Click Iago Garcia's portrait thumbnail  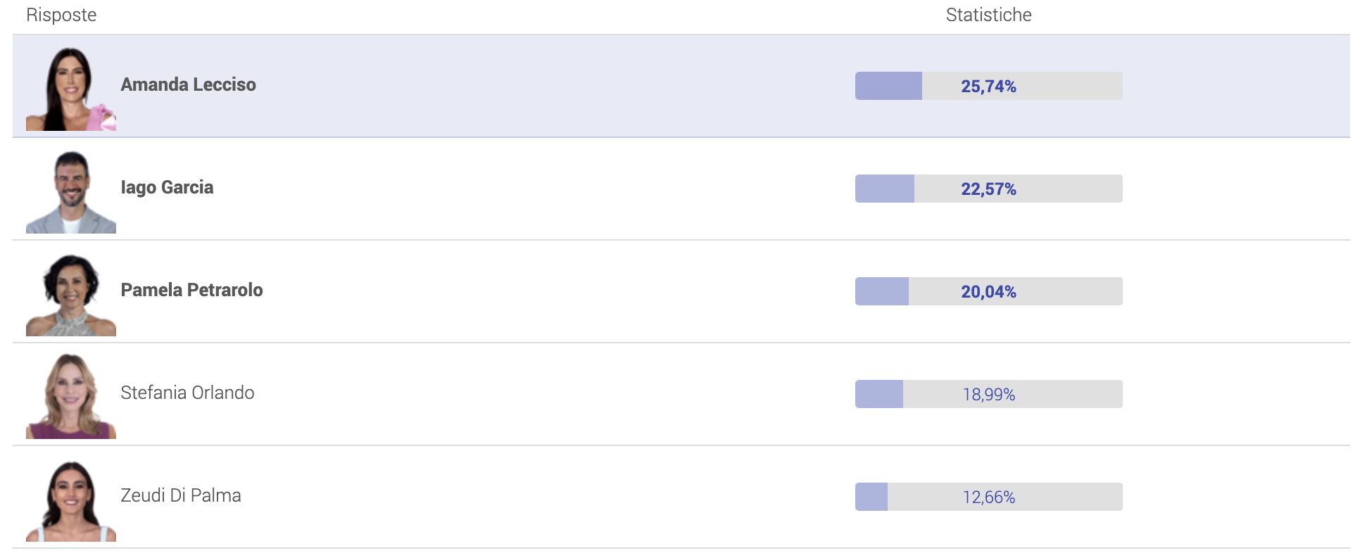click(x=71, y=191)
